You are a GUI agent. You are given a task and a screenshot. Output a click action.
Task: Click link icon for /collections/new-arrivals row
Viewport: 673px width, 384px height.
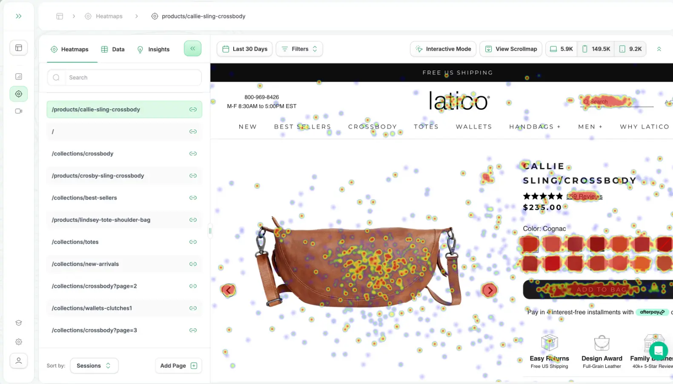pos(193,264)
